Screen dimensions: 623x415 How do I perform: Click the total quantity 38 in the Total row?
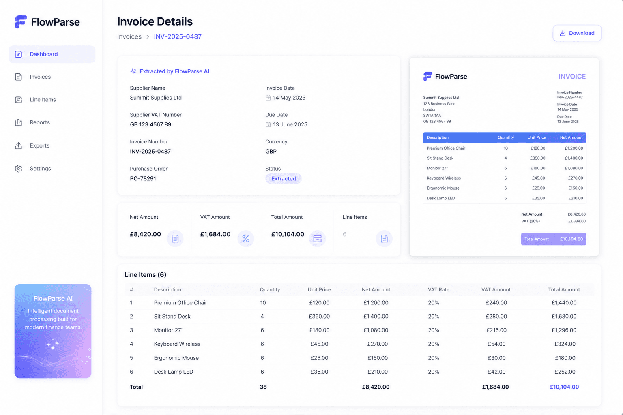pos(263,387)
